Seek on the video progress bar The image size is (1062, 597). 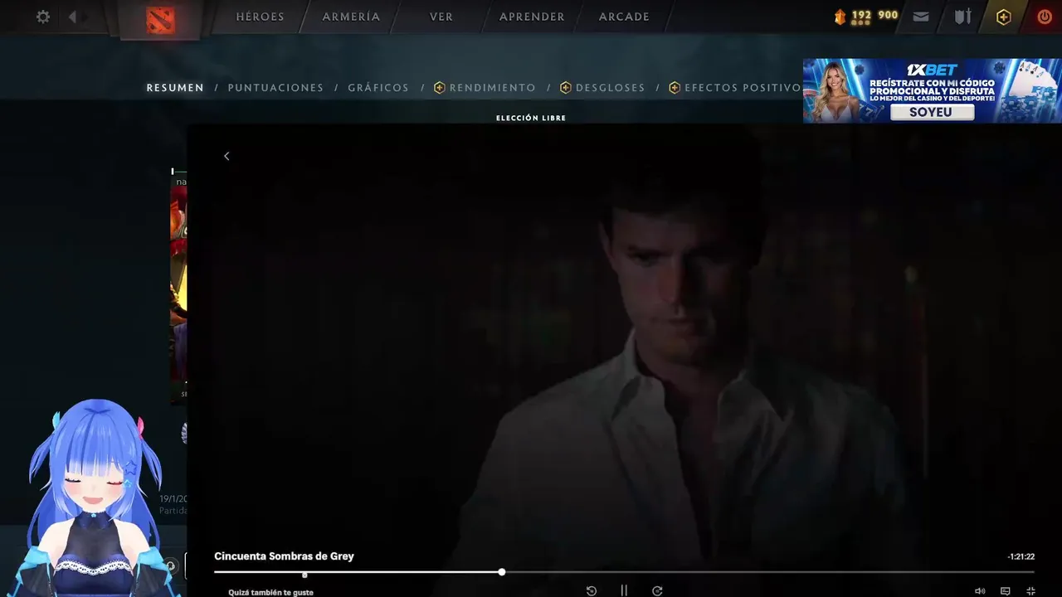[624, 572]
